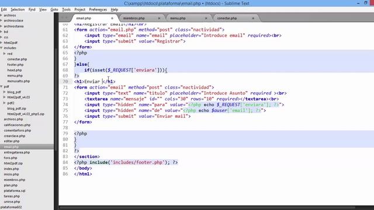Viewport: 374px width, 210px height.
Task: Expand the css folder
Action: tap(1, 37)
